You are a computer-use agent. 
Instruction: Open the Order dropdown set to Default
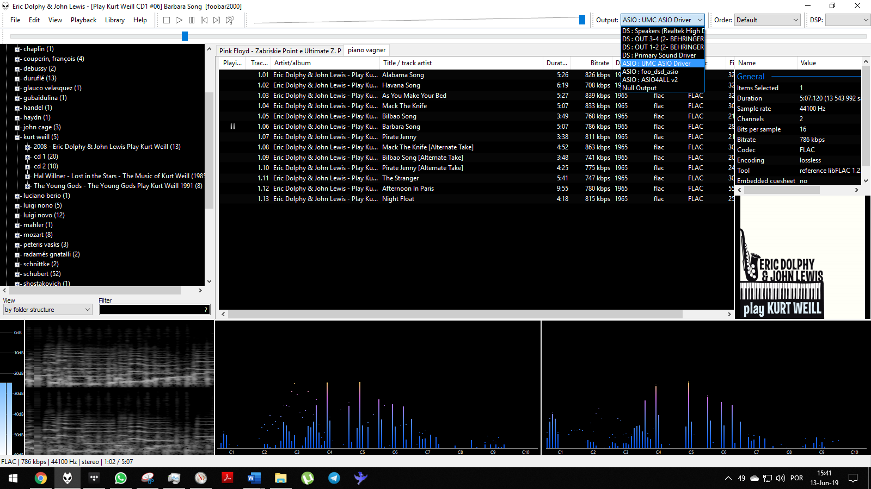pyautogui.click(x=767, y=20)
